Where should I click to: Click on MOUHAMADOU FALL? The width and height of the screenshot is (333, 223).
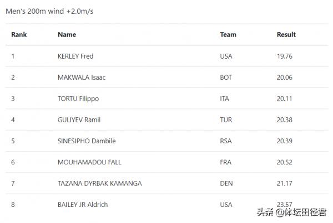point(89,162)
